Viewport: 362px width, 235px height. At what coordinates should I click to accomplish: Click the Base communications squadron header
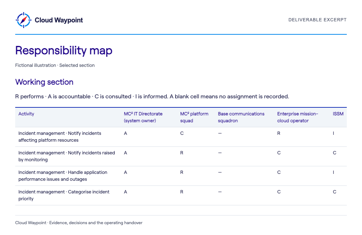241,117
